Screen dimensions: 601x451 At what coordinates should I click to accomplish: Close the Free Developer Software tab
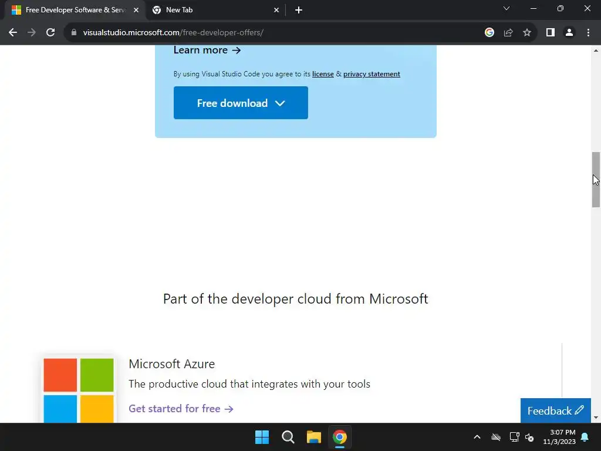point(136,10)
